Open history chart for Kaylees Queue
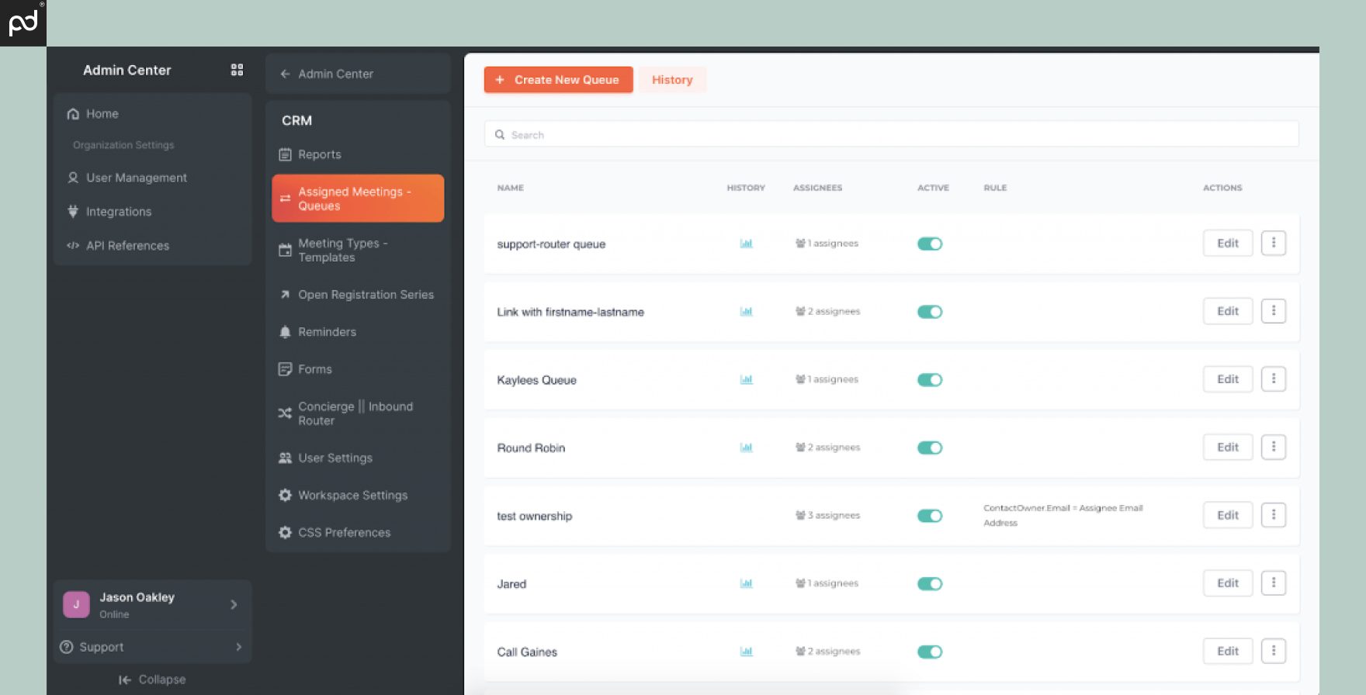The image size is (1366, 695). click(x=746, y=380)
